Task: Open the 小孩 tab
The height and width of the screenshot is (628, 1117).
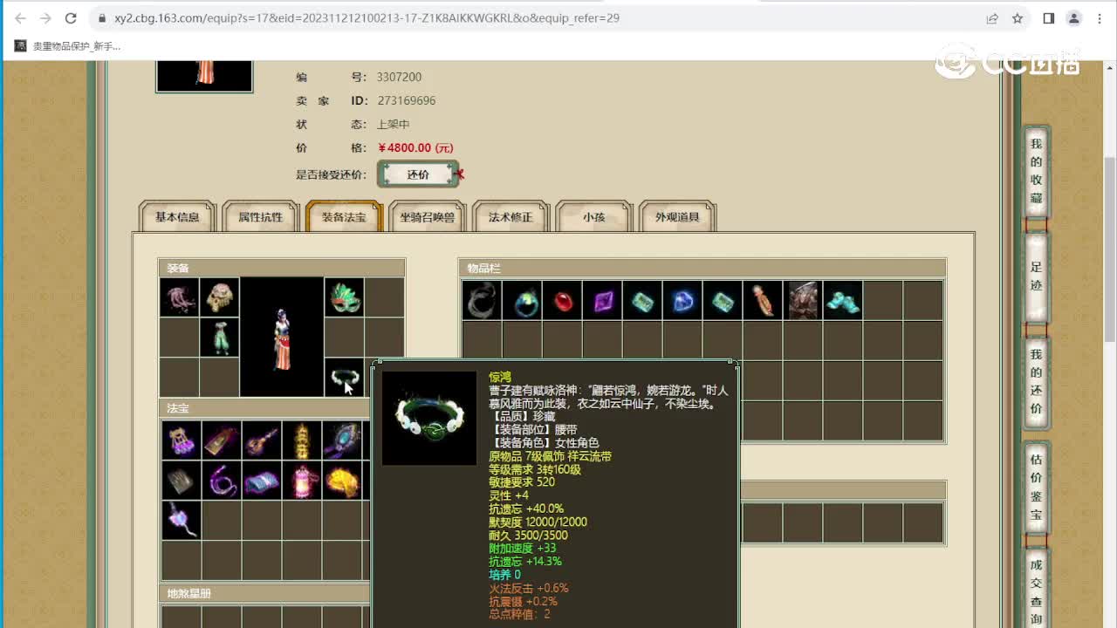Action: [594, 217]
